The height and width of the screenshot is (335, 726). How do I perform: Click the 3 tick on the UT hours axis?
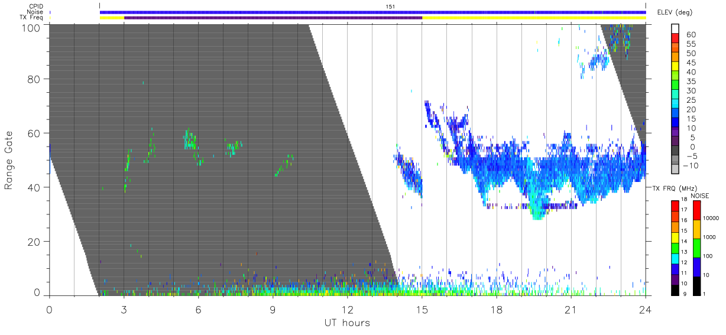pyautogui.click(x=124, y=309)
